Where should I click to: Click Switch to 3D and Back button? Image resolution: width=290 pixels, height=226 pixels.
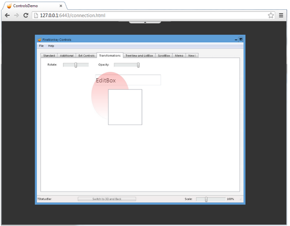point(107,199)
